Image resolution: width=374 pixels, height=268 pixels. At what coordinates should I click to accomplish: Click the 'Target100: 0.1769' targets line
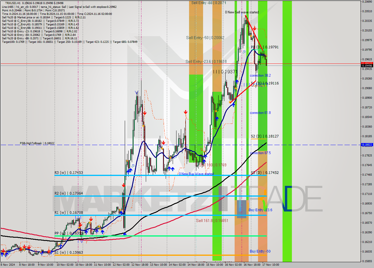tap(70, 42)
